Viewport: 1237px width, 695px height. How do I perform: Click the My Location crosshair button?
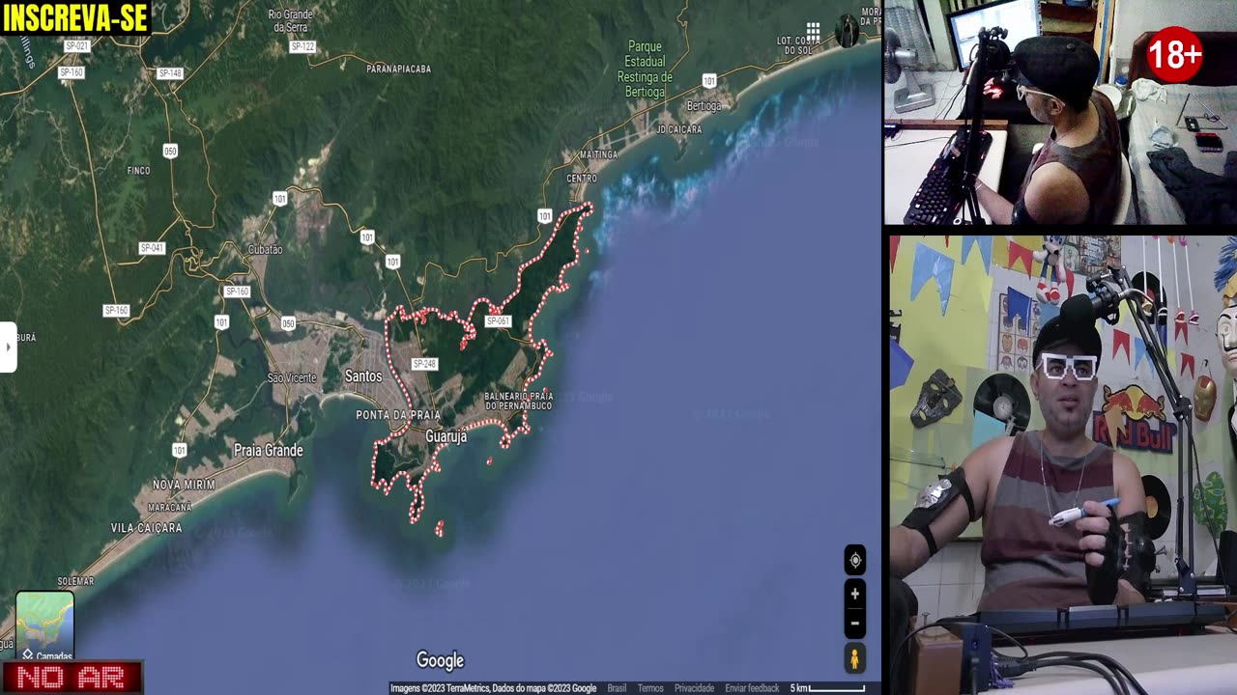coord(854,560)
